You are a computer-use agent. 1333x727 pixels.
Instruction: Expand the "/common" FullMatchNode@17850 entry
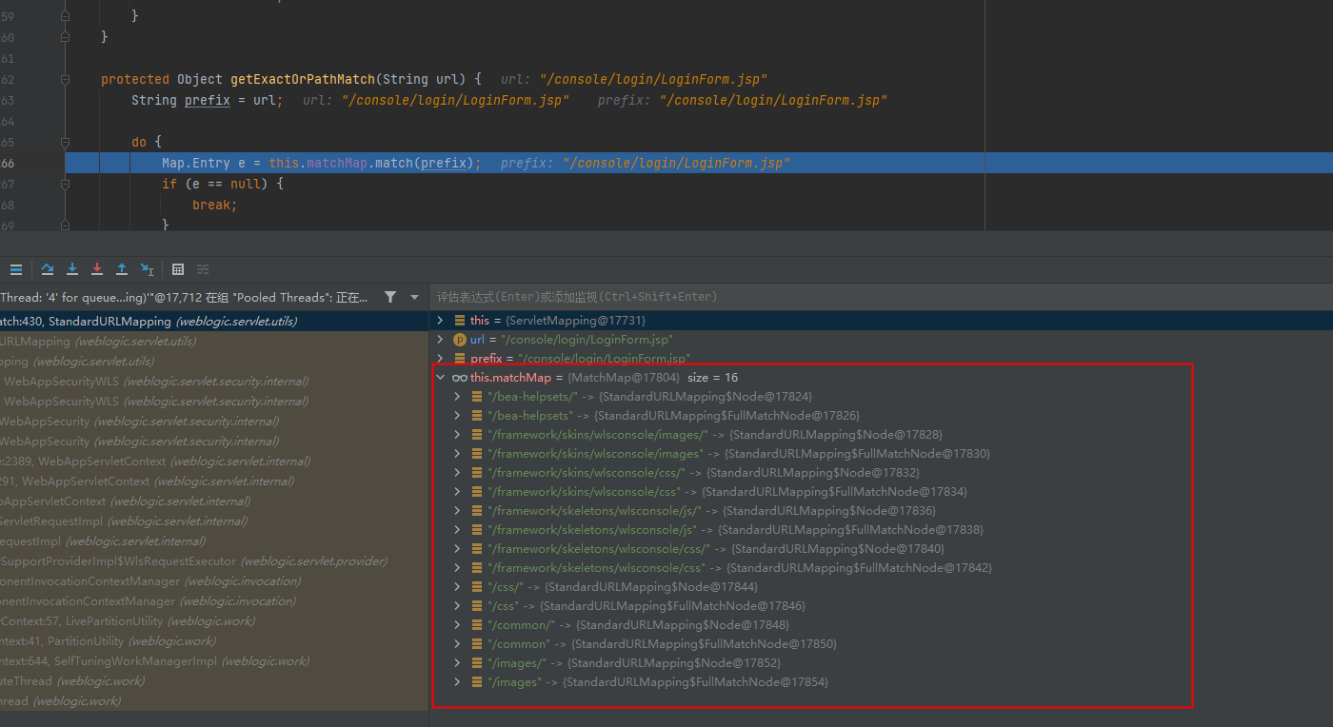click(458, 644)
